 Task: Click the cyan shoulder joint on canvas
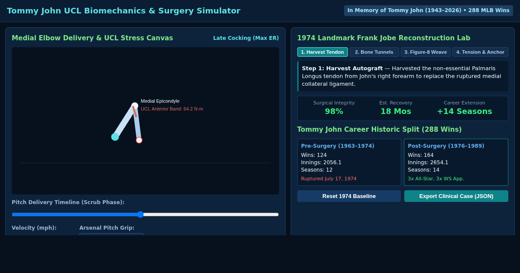pos(115,137)
